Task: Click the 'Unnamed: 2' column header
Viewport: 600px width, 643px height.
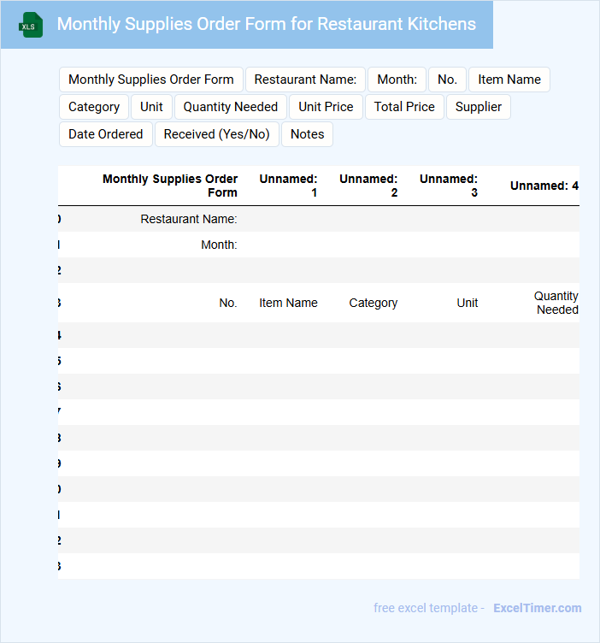Action: pyautogui.click(x=368, y=186)
